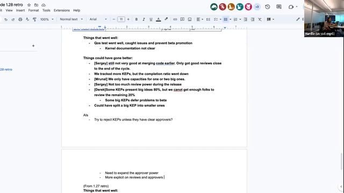The width and height of the screenshot is (344, 193).
Task: Click the teal collaborator avatar
Action: 240,7
